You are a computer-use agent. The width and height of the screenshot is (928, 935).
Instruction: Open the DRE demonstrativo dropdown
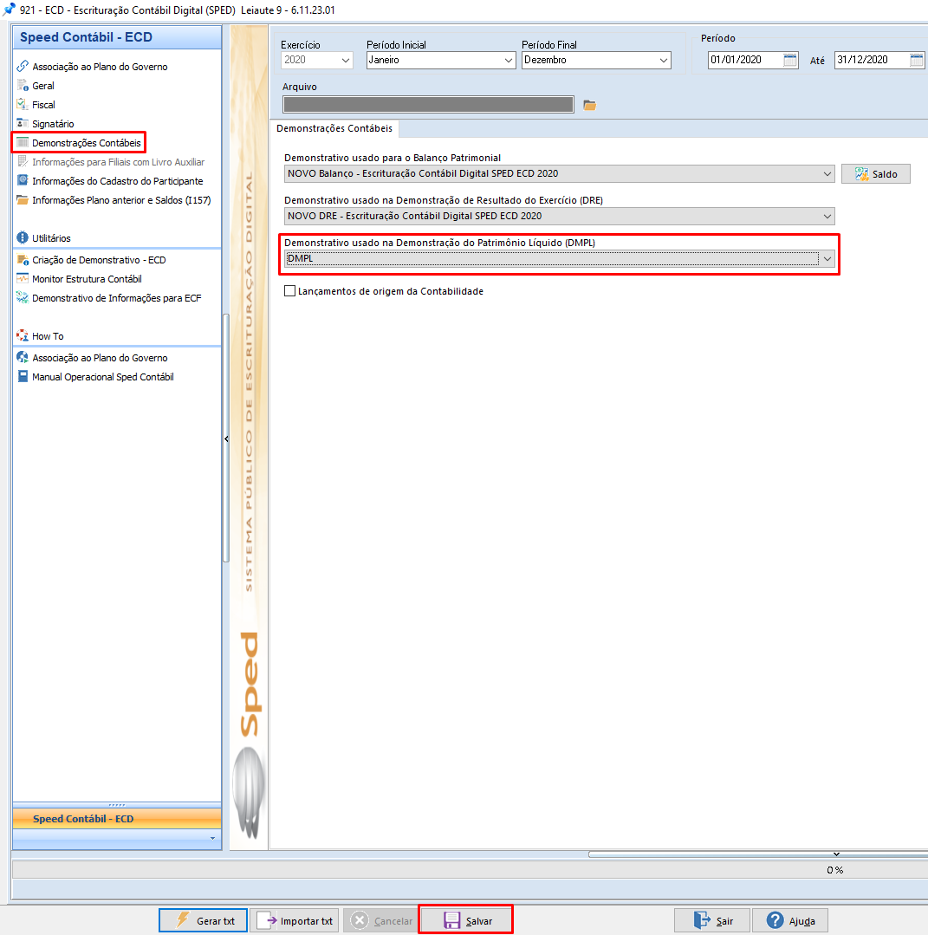(827, 216)
